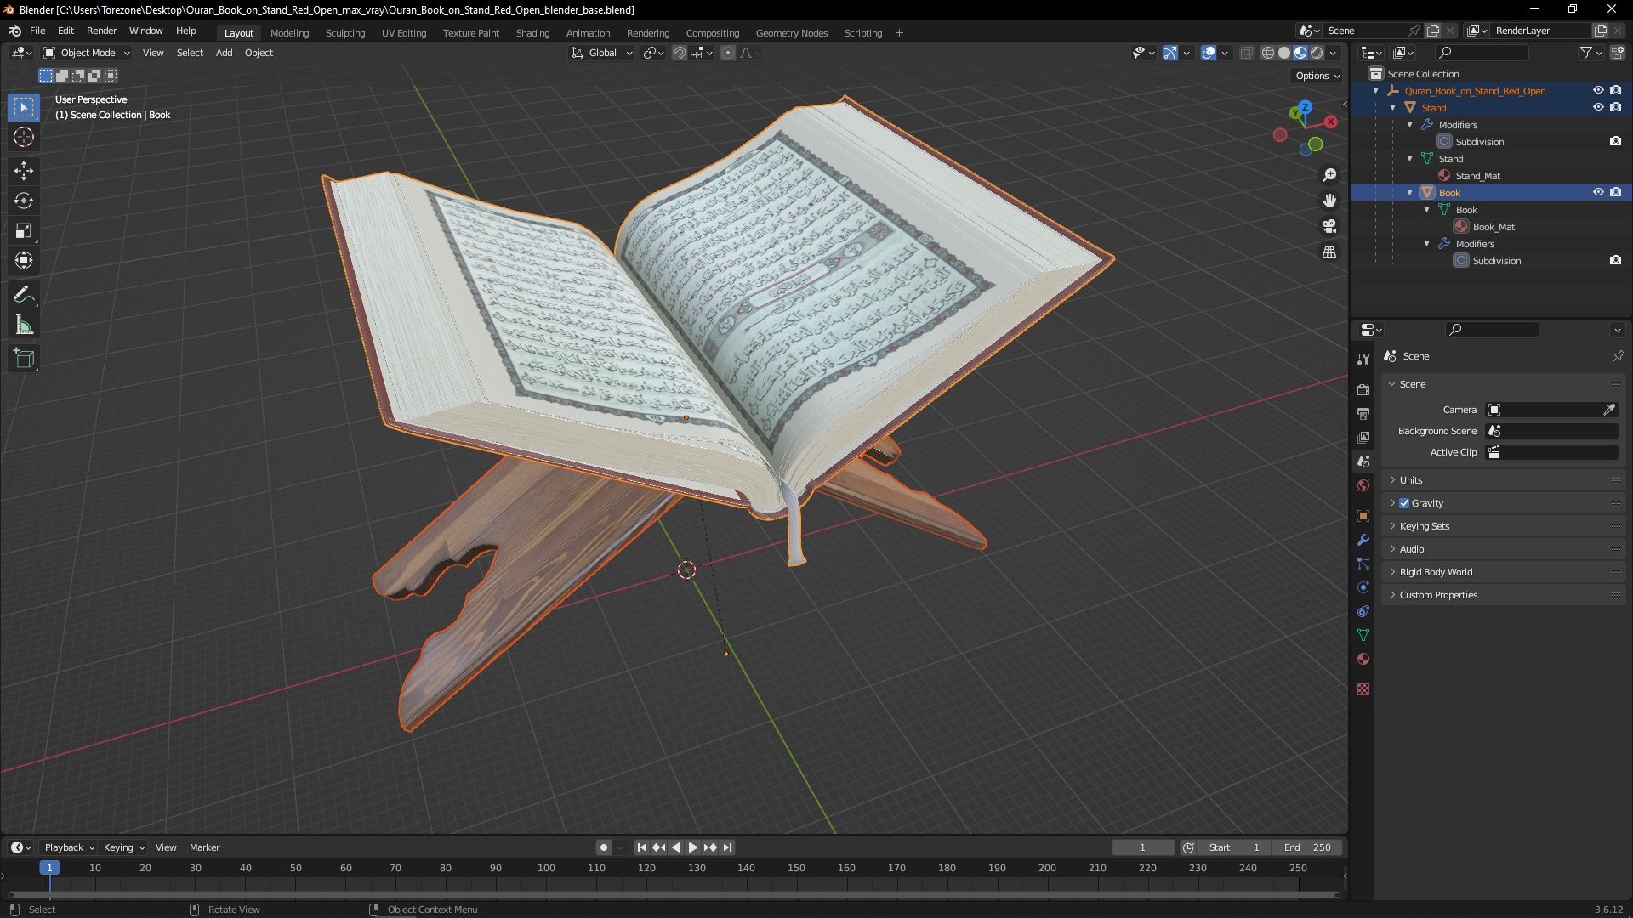Select the Cursor tool
Screen dimensions: 1633x918
[24, 137]
